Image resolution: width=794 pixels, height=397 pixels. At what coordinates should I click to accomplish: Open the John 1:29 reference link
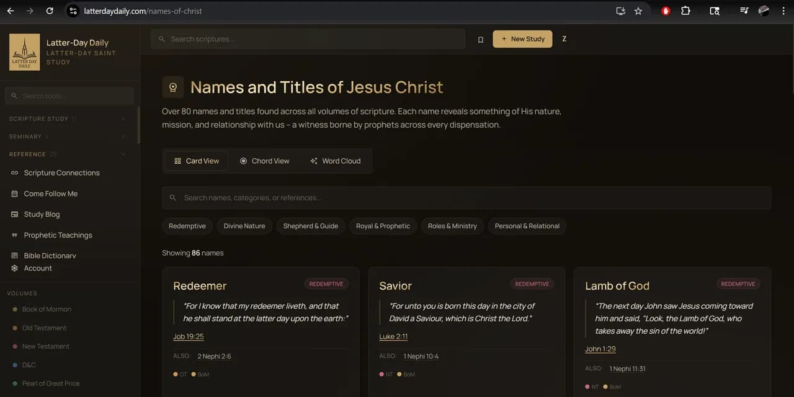[x=600, y=349]
